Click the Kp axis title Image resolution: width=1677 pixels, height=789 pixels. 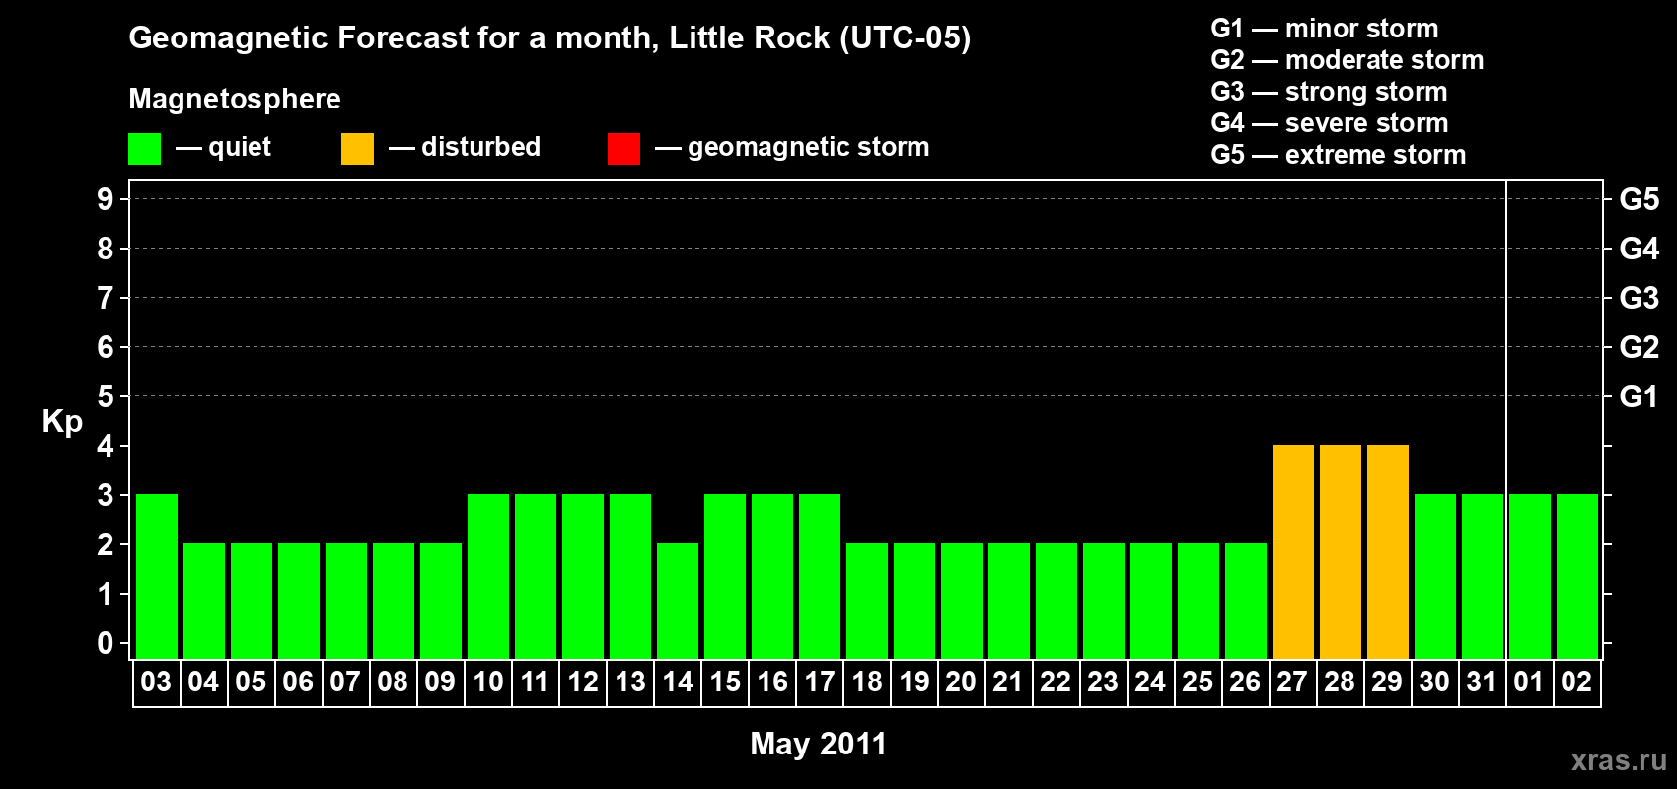pyautogui.click(x=62, y=421)
